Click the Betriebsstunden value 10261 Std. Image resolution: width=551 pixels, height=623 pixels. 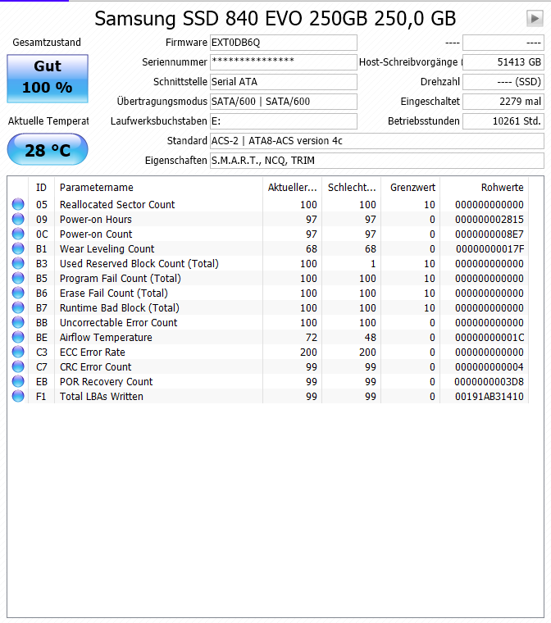click(x=503, y=121)
